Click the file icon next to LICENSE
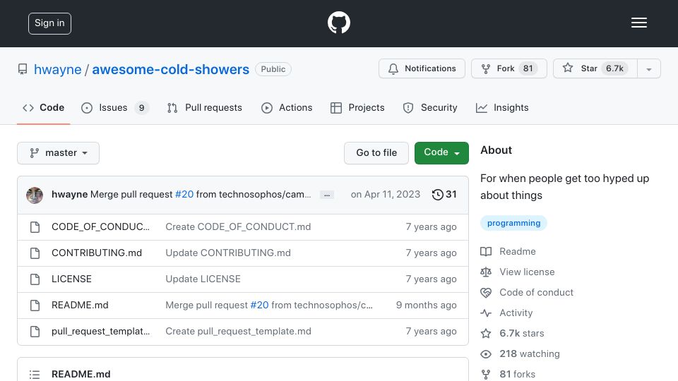 pyautogui.click(x=35, y=279)
